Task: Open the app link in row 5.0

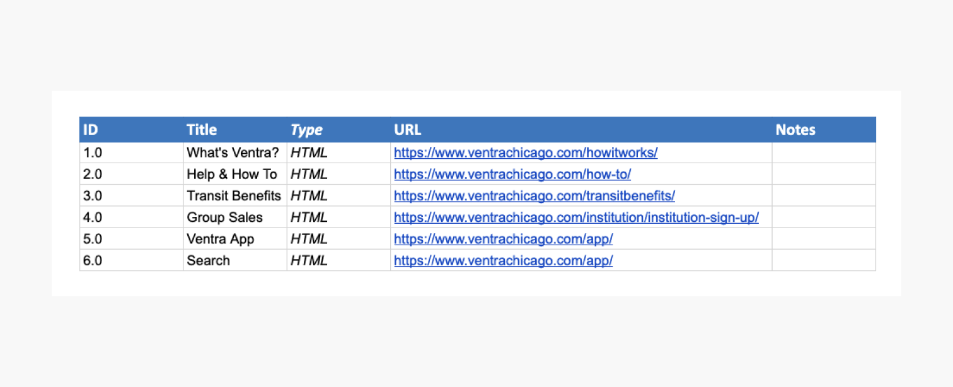Action: point(503,239)
